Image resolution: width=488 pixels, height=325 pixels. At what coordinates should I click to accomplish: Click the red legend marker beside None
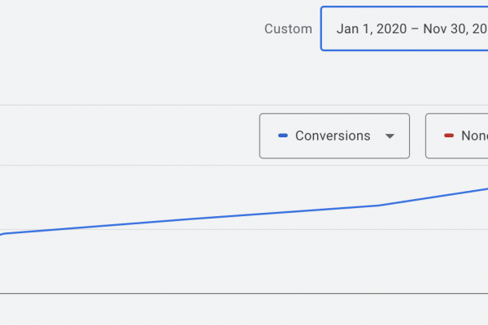coord(449,136)
